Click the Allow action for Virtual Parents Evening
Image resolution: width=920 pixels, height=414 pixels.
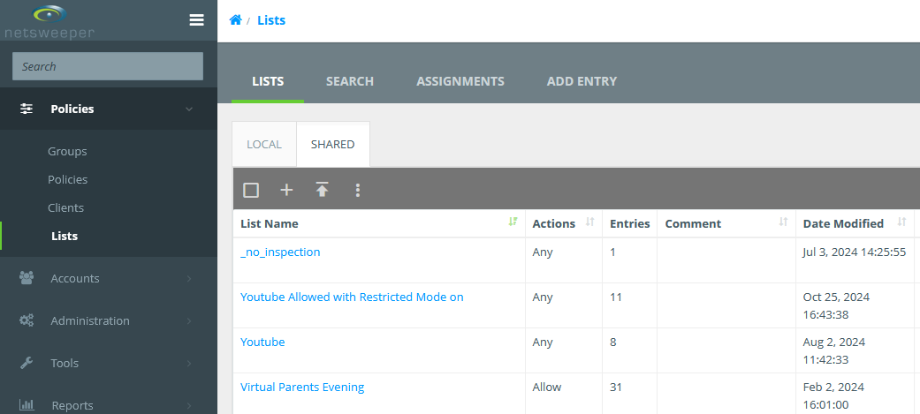pos(547,387)
